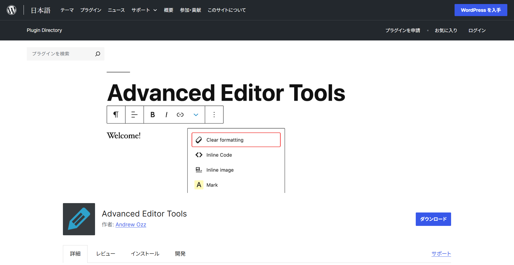Click the link chain icon
The height and width of the screenshot is (265, 514).
[180, 115]
